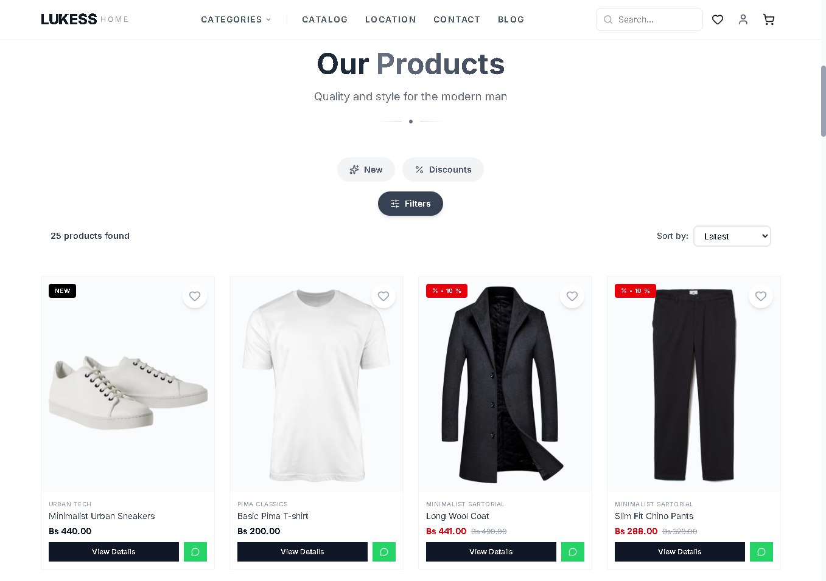Open the Blog menu item
This screenshot has height=581, width=826.
coord(511,19)
